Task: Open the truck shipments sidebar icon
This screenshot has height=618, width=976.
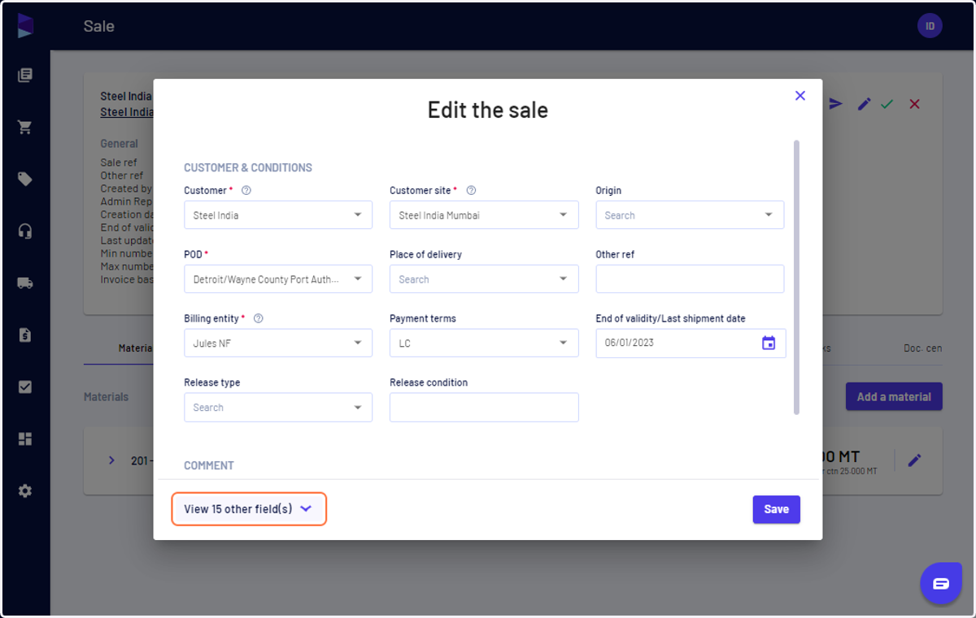Action: click(x=25, y=283)
